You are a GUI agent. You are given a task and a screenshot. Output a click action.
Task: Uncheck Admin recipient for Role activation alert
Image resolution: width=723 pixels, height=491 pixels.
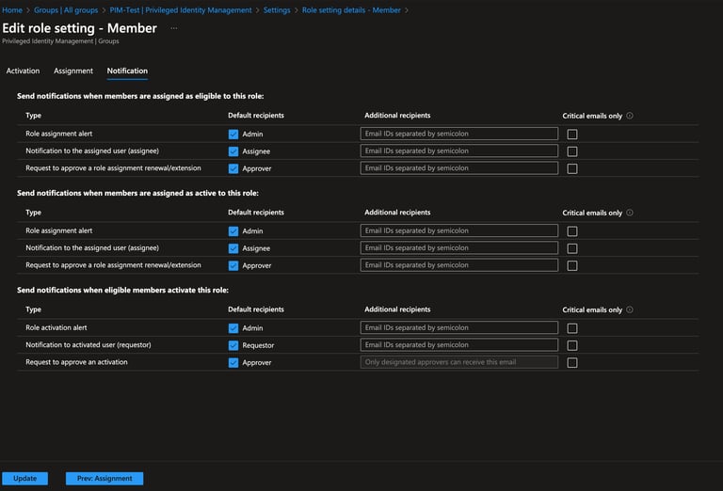[x=233, y=328]
